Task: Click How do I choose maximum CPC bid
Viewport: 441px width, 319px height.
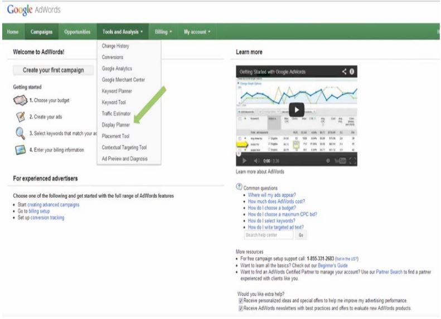Action: point(282,214)
